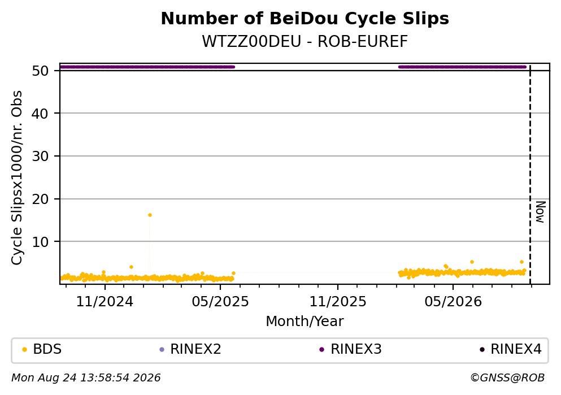This screenshot has height=395, width=561.
Task: Click the RINEX2 legend dot
Action: click(162, 350)
